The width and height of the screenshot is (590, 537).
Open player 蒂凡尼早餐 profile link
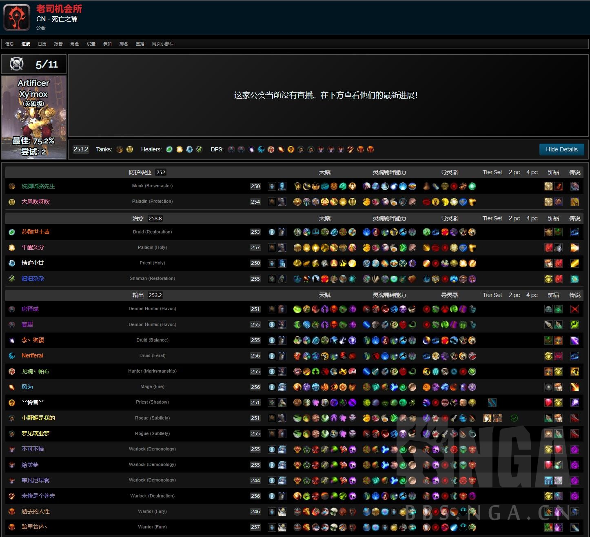[35, 480]
